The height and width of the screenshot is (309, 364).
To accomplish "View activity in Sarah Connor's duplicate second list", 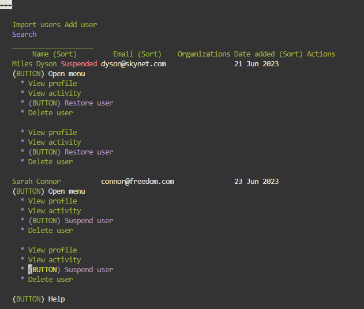I will 55,260.
